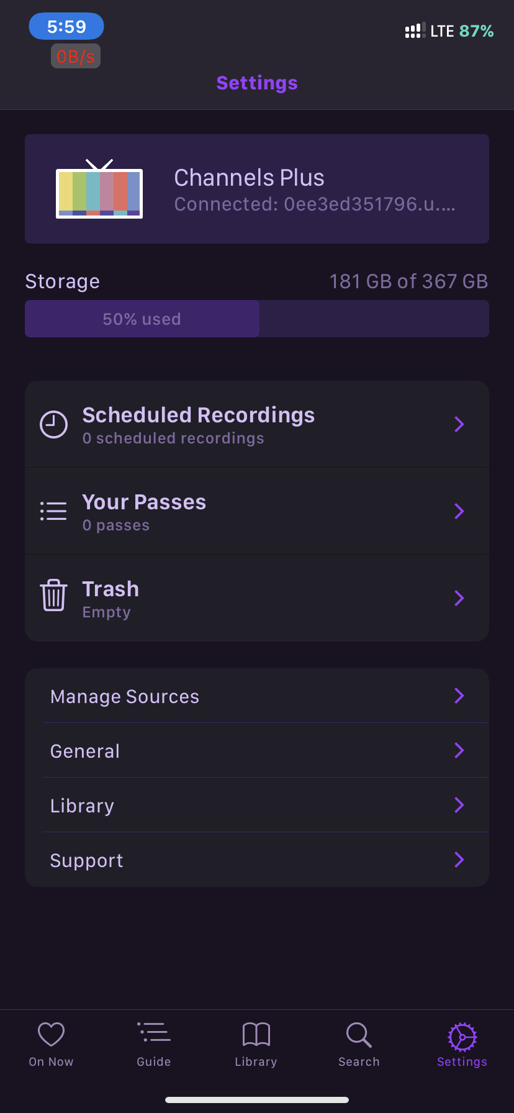The height and width of the screenshot is (1113, 514).
Task: Open the General settings row
Action: (x=257, y=751)
